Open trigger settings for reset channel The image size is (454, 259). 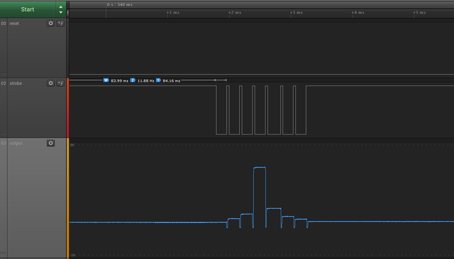pyautogui.click(x=60, y=23)
